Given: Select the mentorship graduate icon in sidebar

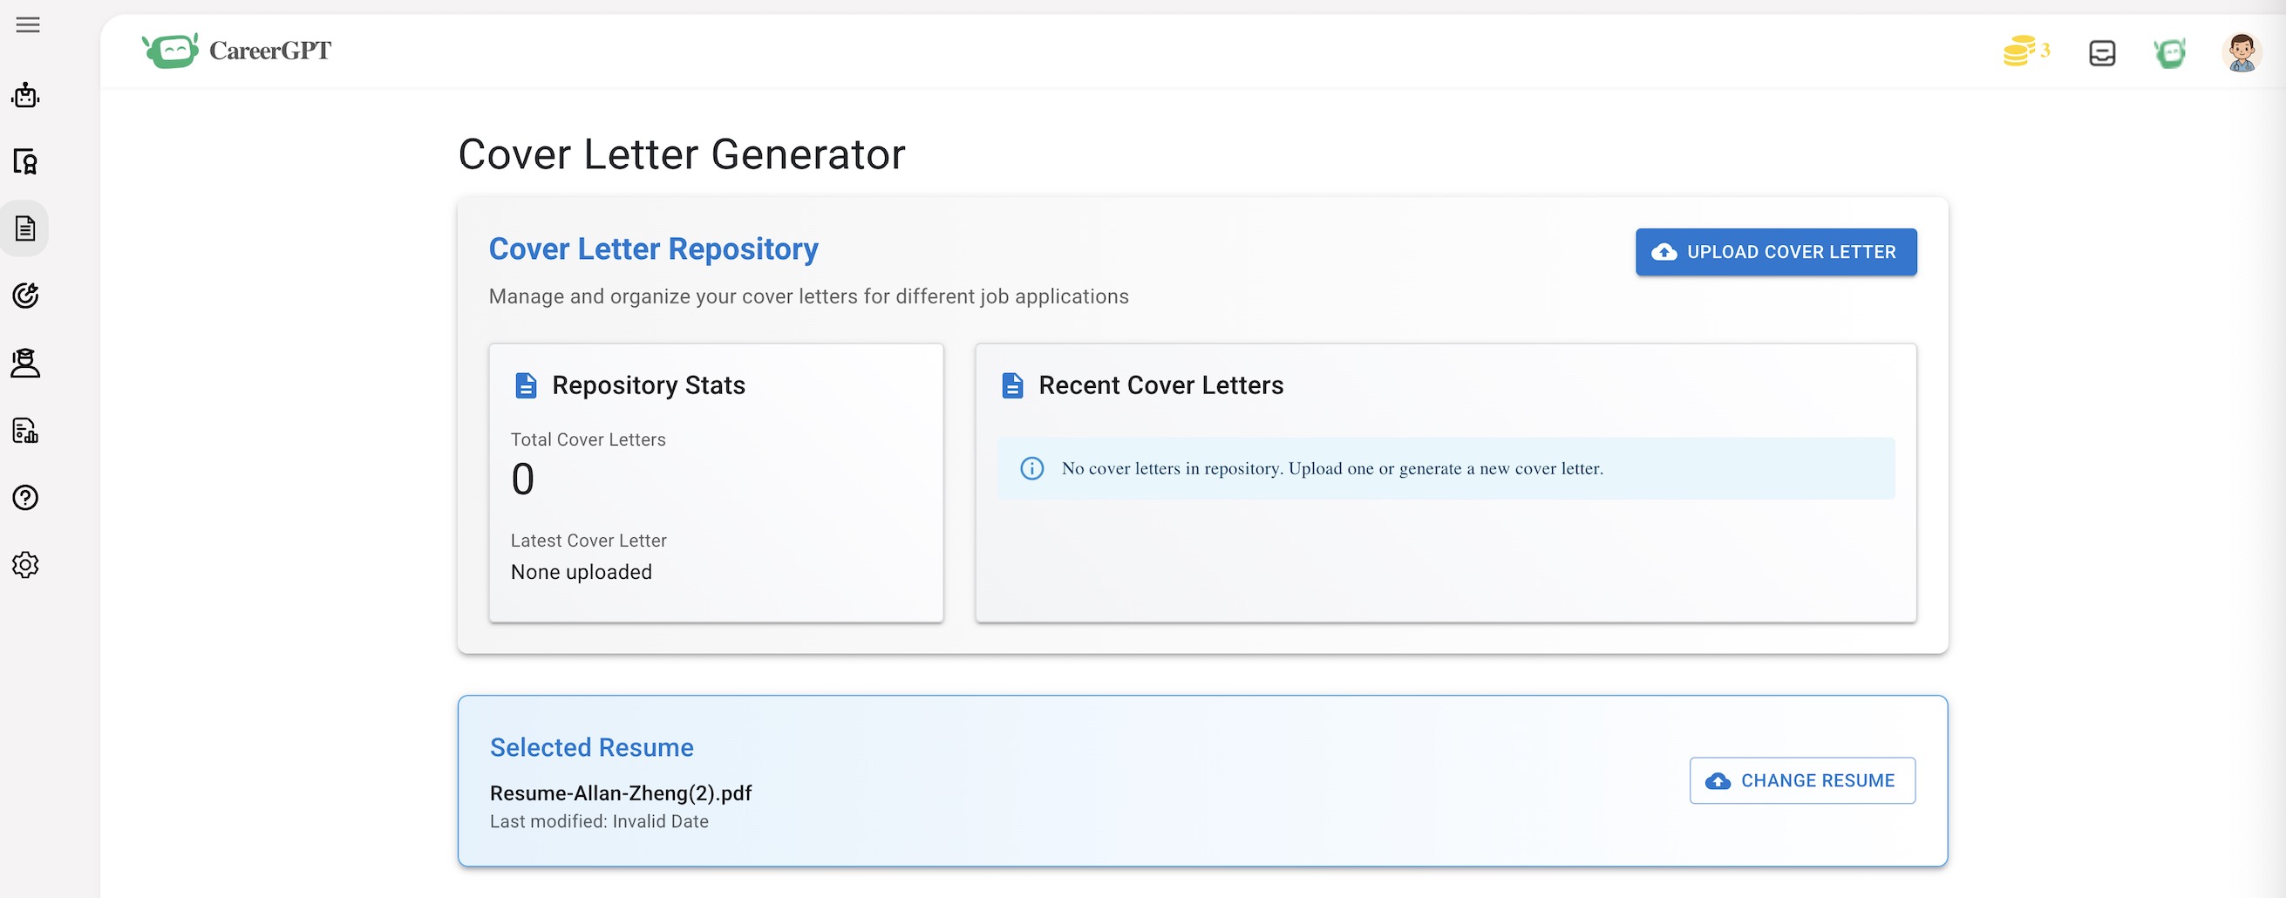Looking at the screenshot, I should click(x=24, y=364).
